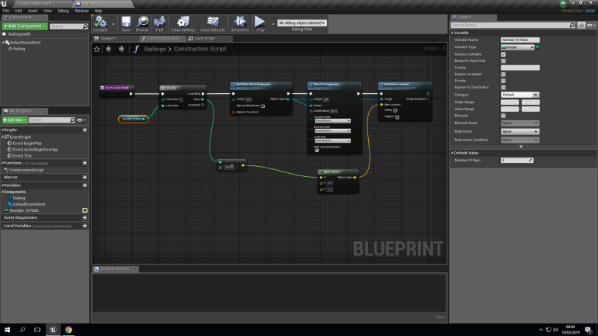Open Replication dropdown
The image size is (598, 336).
tap(520, 131)
